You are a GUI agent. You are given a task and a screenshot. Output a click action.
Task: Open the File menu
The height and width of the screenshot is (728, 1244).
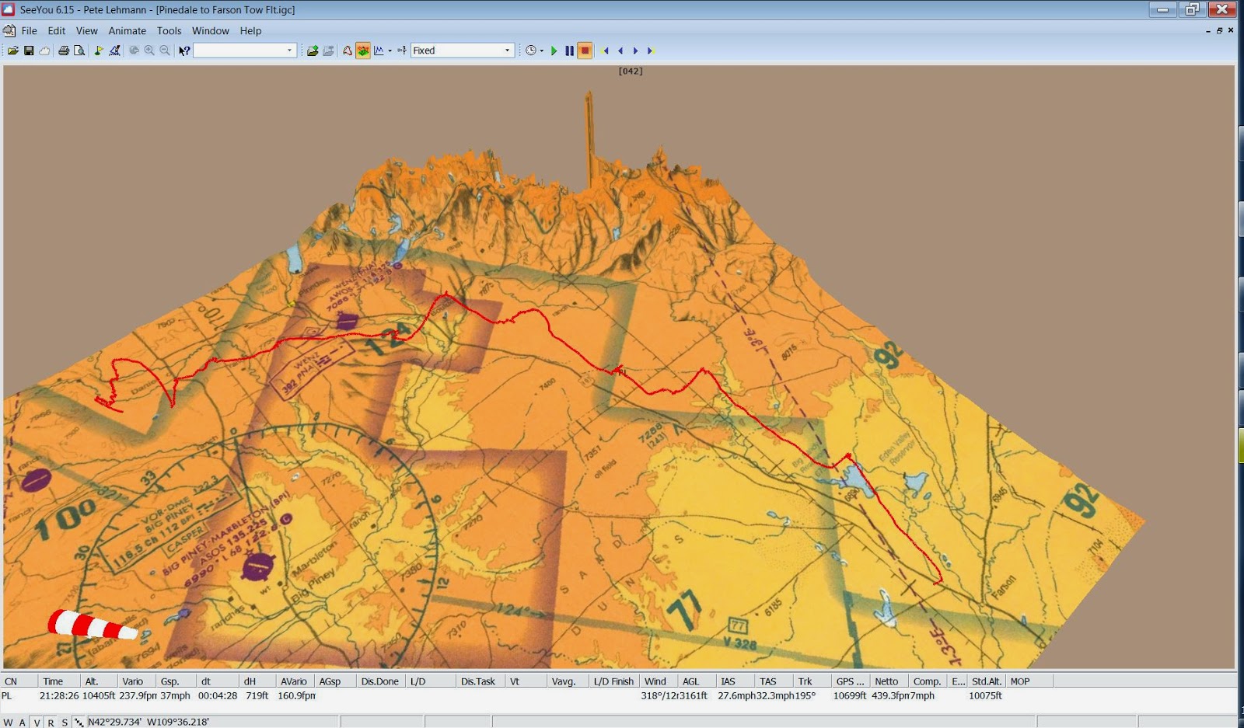tap(30, 31)
